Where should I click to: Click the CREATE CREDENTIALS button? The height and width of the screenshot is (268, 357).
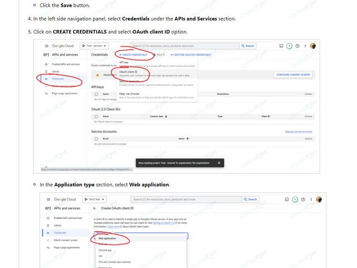(x=133, y=55)
